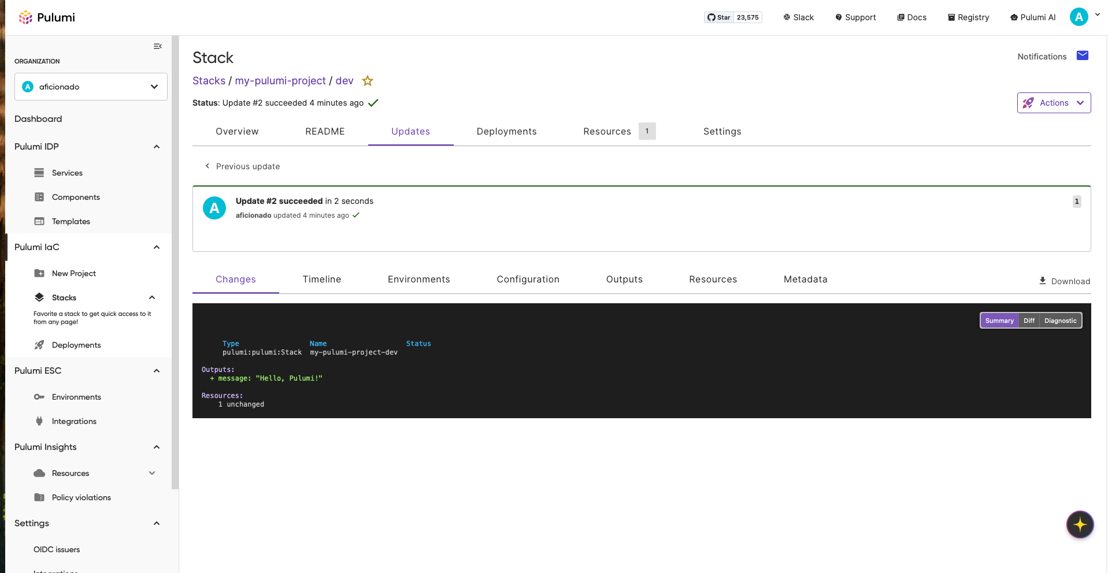Open the aficionado organization dropdown

coord(91,87)
